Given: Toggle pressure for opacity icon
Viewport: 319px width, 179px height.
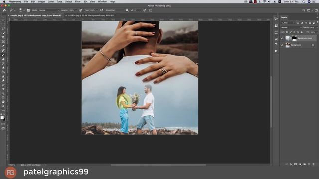Looking at the screenshot, I should (81, 10).
